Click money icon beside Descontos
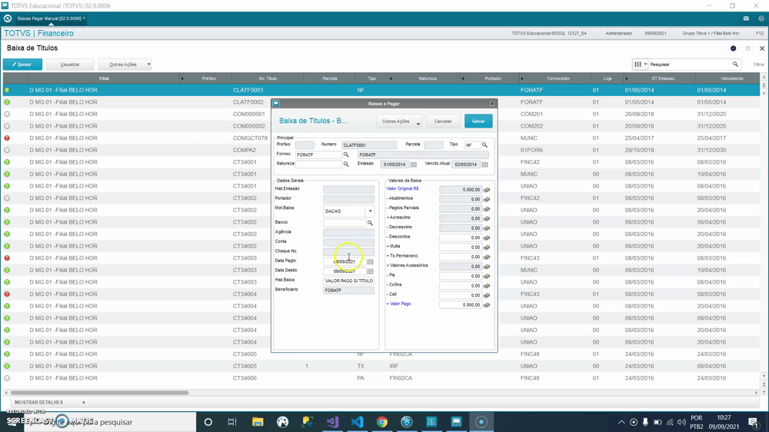 pyautogui.click(x=487, y=238)
